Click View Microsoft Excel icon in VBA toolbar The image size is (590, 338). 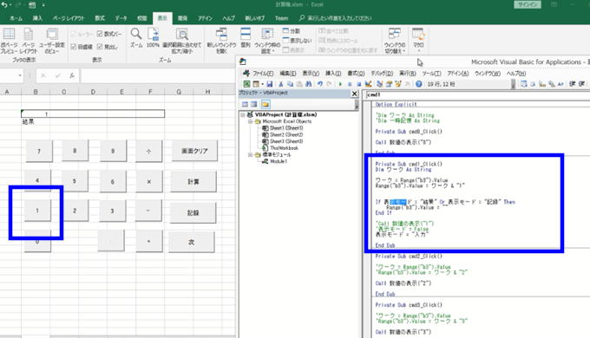(246, 84)
